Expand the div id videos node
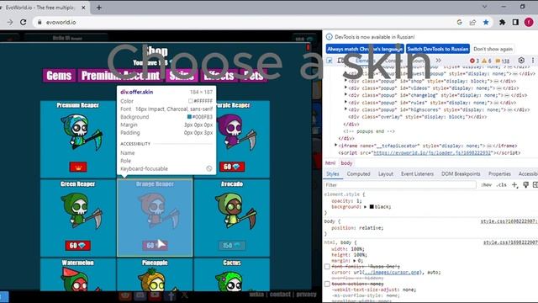The height and width of the screenshot is (303, 538). pyautogui.click(x=345, y=88)
